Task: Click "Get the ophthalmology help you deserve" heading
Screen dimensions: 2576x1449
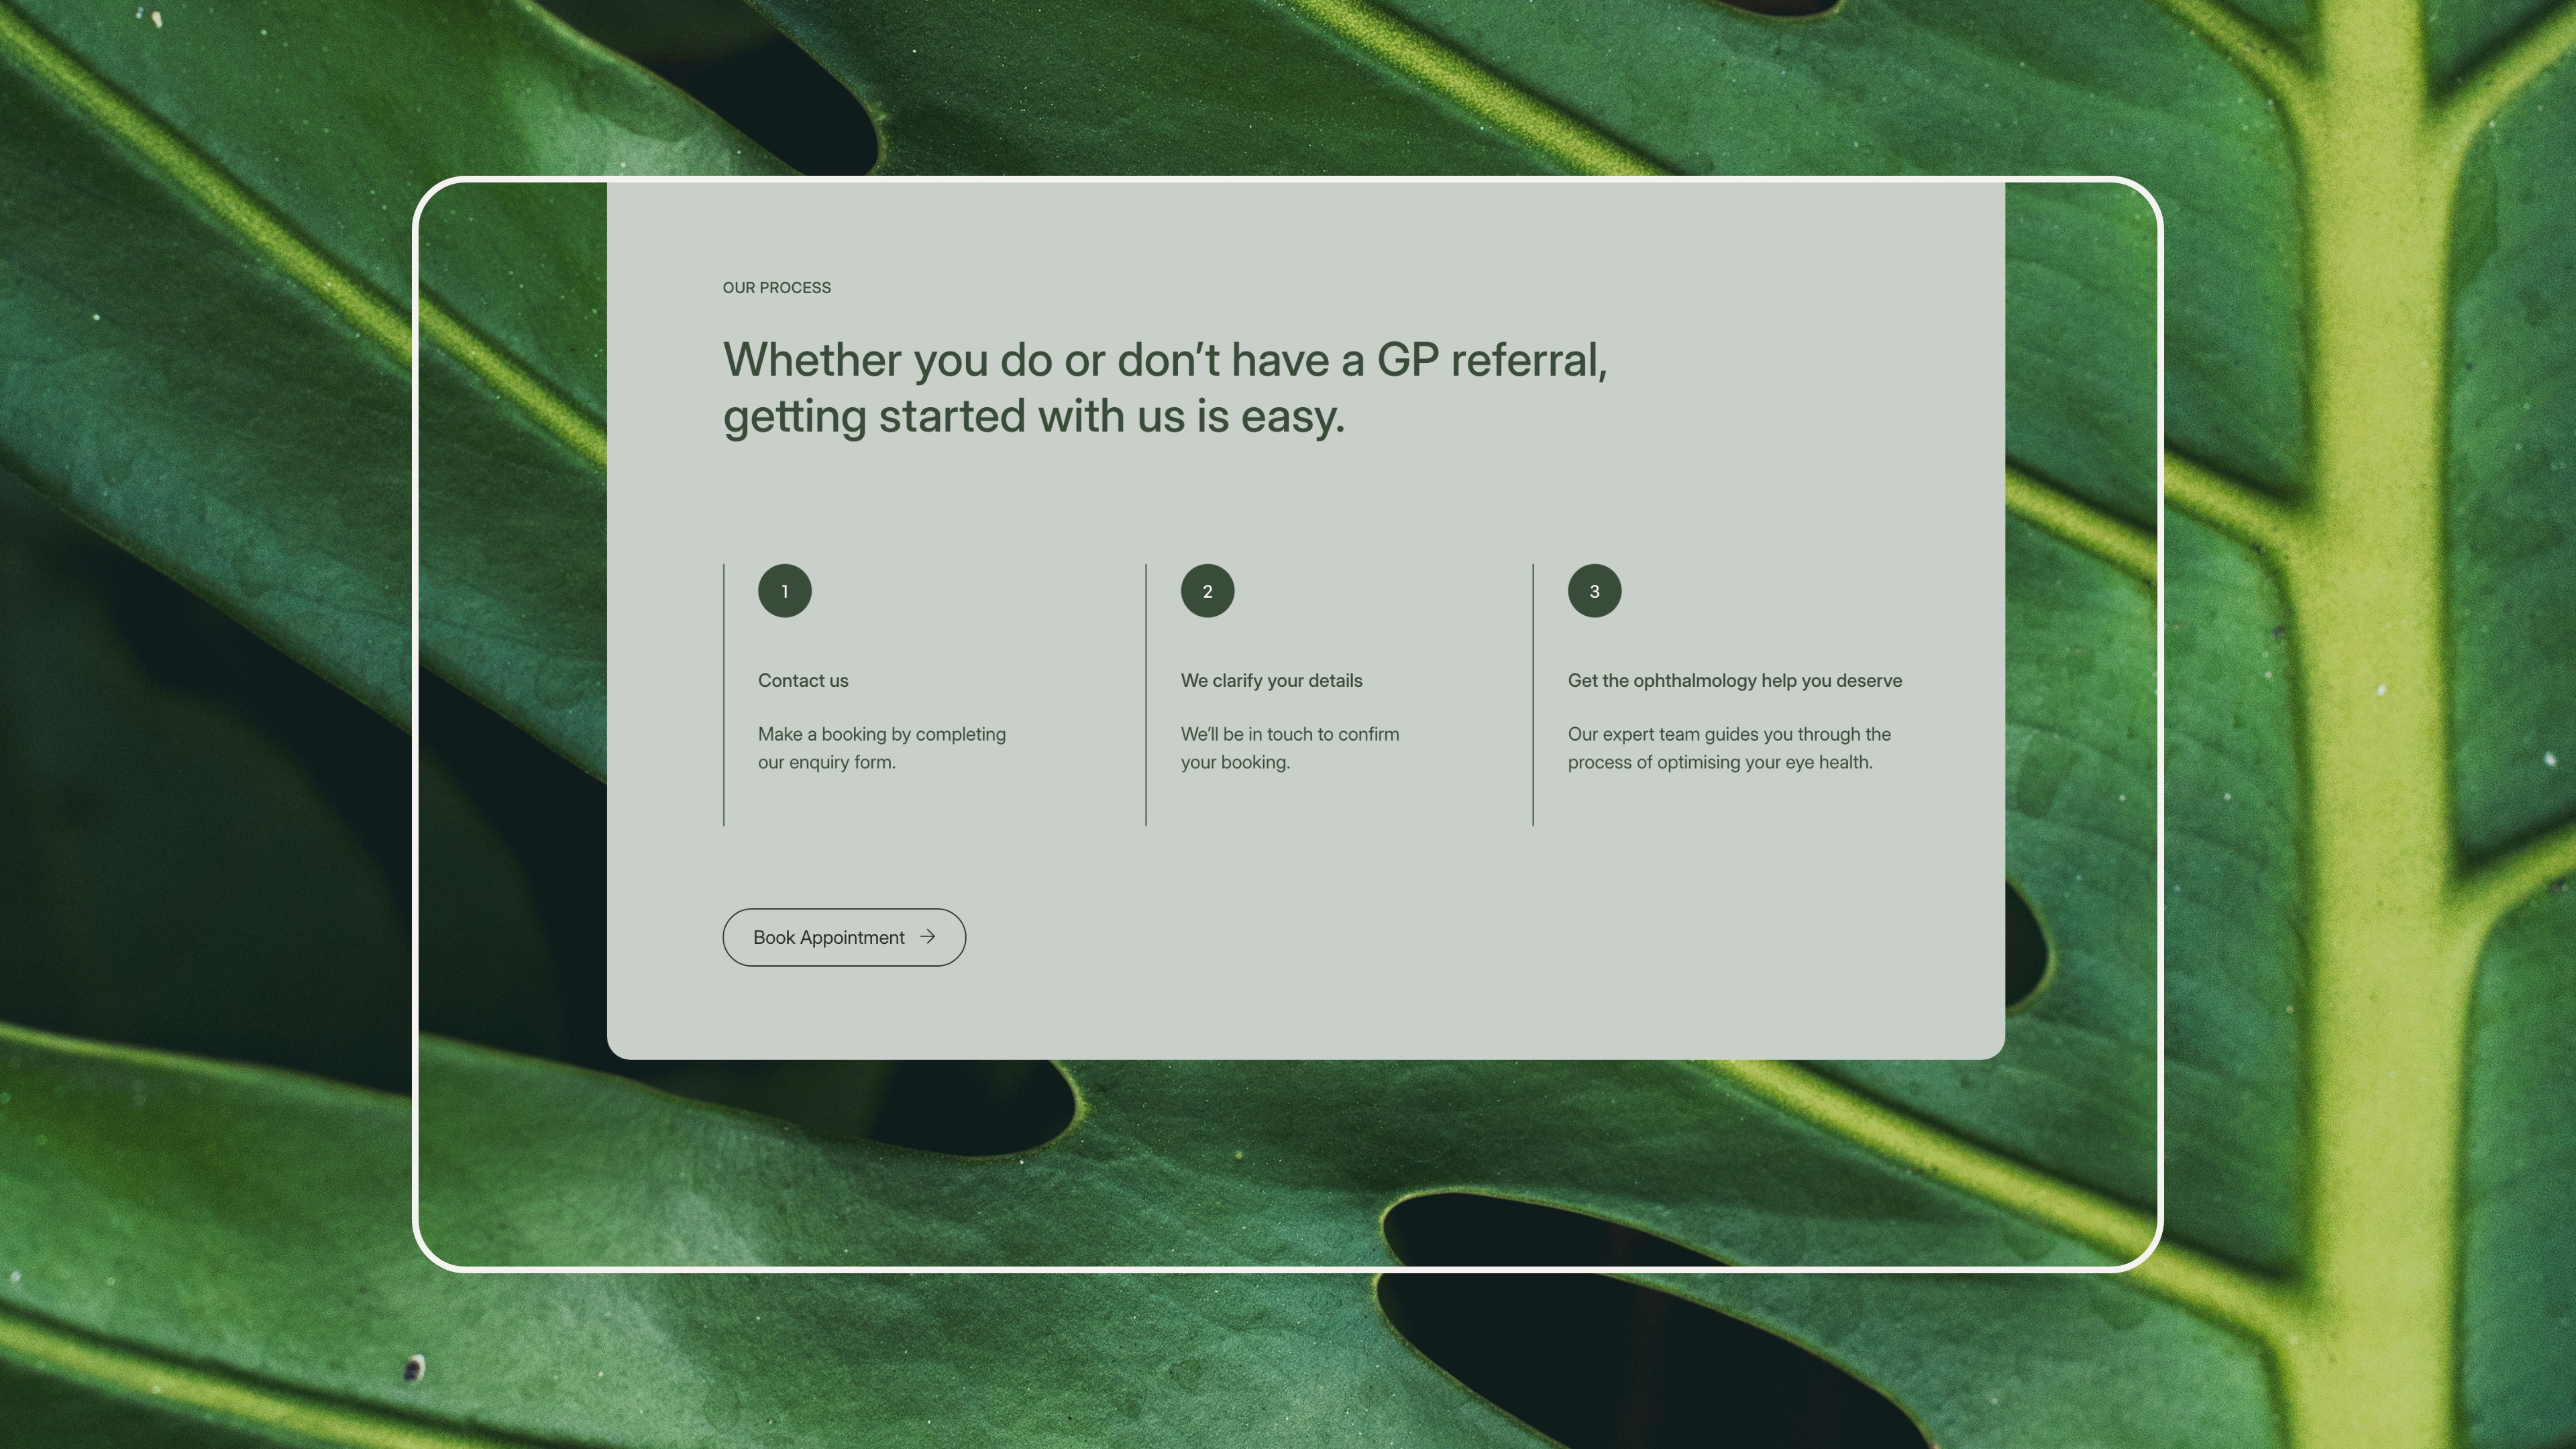Action: (x=1734, y=681)
